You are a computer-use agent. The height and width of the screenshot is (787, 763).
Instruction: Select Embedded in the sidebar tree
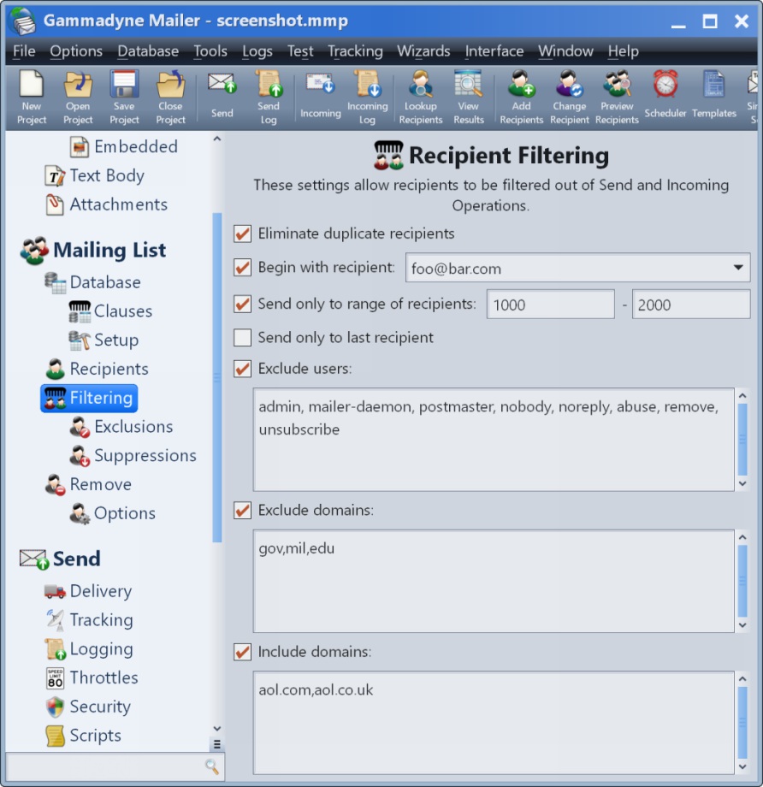124,146
